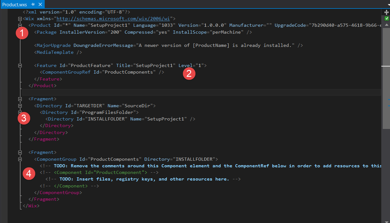Open the document tab list dropdown

coord(387,5)
